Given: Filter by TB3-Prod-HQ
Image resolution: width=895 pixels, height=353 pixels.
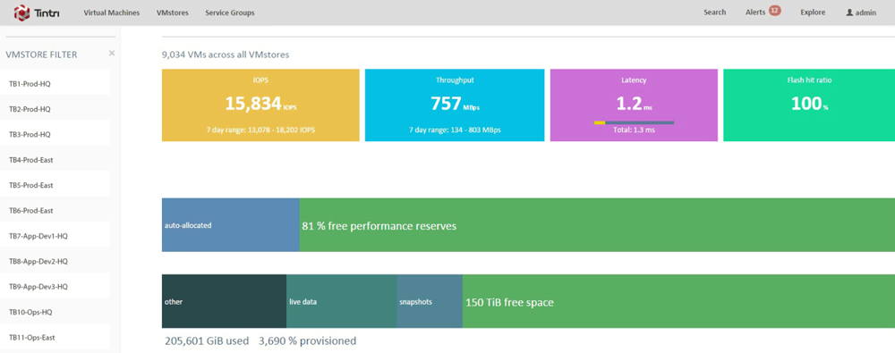Looking at the screenshot, I should pyautogui.click(x=55, y=135).
